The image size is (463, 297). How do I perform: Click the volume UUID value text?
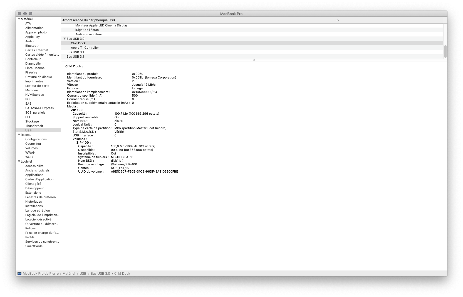144,171
